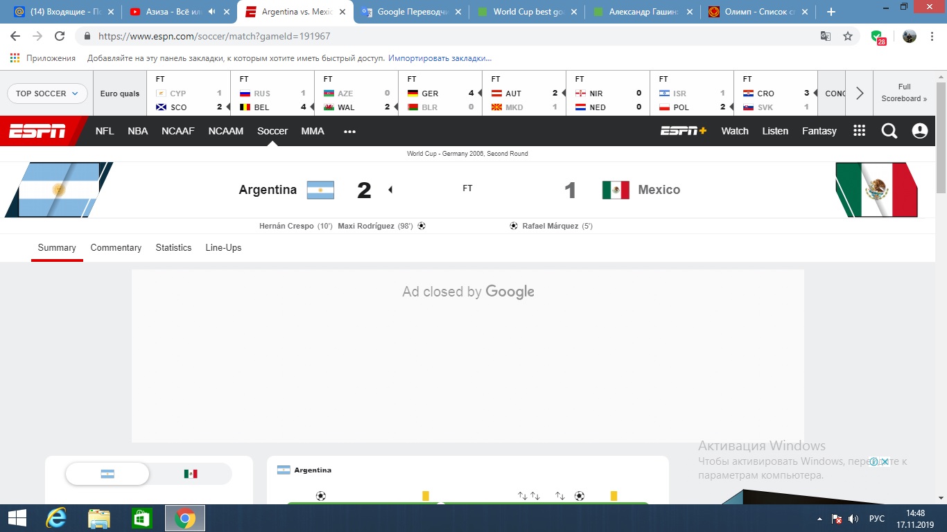Screen dimensions: 947x532
Task: Open the ESPN search icon
Action: (x=889, y=131)
